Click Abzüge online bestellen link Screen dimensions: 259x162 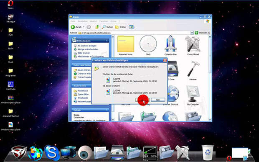(x=88, y=49)
